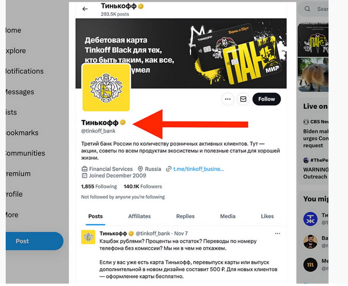
Task: Click the Тинькофф avatar on the Nov 7 post
Action: pyautogui.click(x=88, y=237)
